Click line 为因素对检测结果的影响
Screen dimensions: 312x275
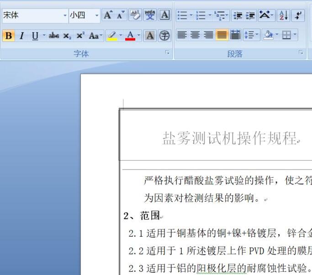201,198
